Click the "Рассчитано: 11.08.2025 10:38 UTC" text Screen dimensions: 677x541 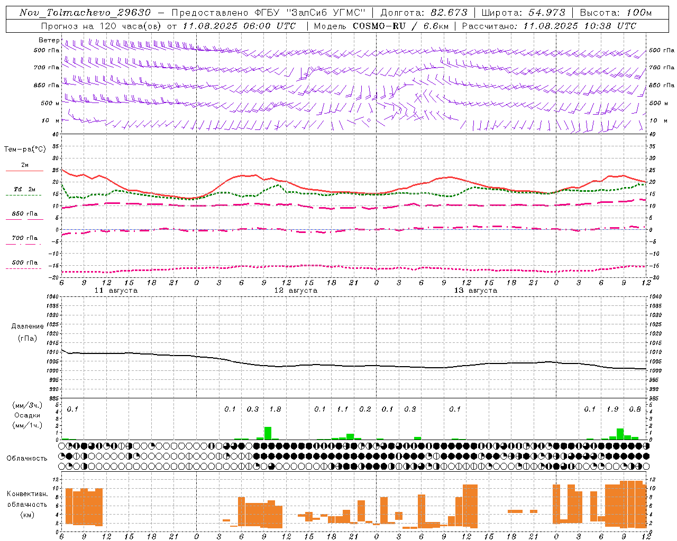coord(550,26)
